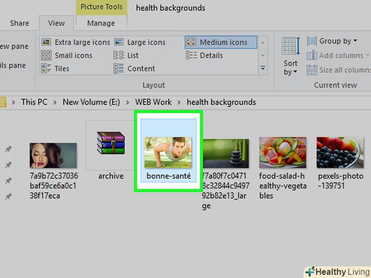Expand chevron after New Volume (E:)
The width and height of the screenshot is (371, 278).
[128, 102]
